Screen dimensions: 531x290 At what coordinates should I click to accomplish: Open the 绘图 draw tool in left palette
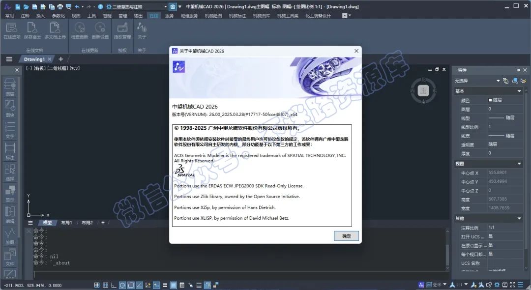[10, 236]
